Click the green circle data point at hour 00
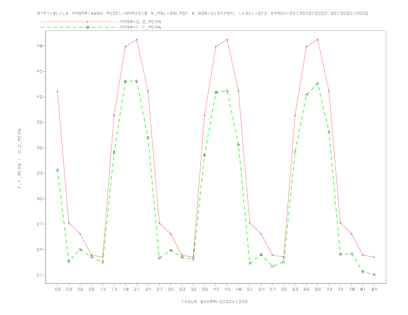 click(58, 170)
